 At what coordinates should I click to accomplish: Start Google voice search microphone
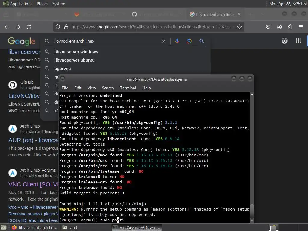pyautogui.click(x=177, y=41)
